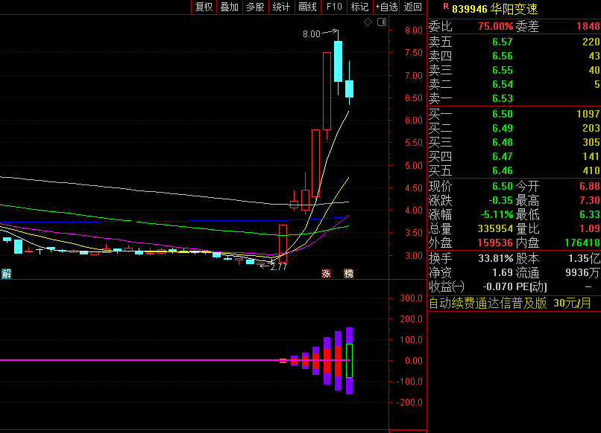Click the diamond icon above the chart
601x433 pixels.
(x=368, y=22)
